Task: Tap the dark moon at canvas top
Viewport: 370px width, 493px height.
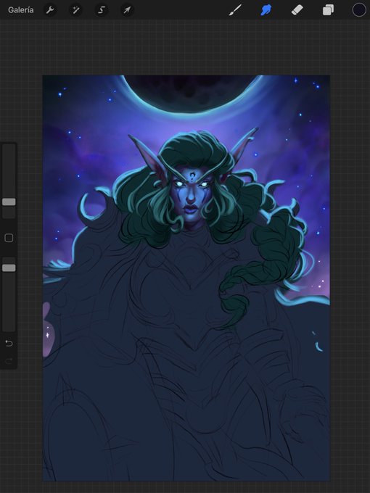Action: coord(191,91)
